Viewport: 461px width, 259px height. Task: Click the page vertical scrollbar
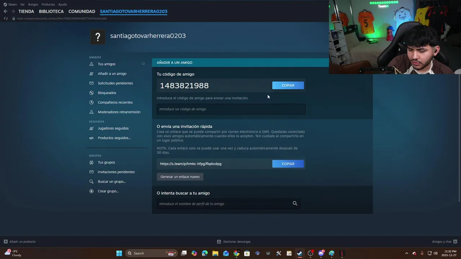(x=459, y=138)
